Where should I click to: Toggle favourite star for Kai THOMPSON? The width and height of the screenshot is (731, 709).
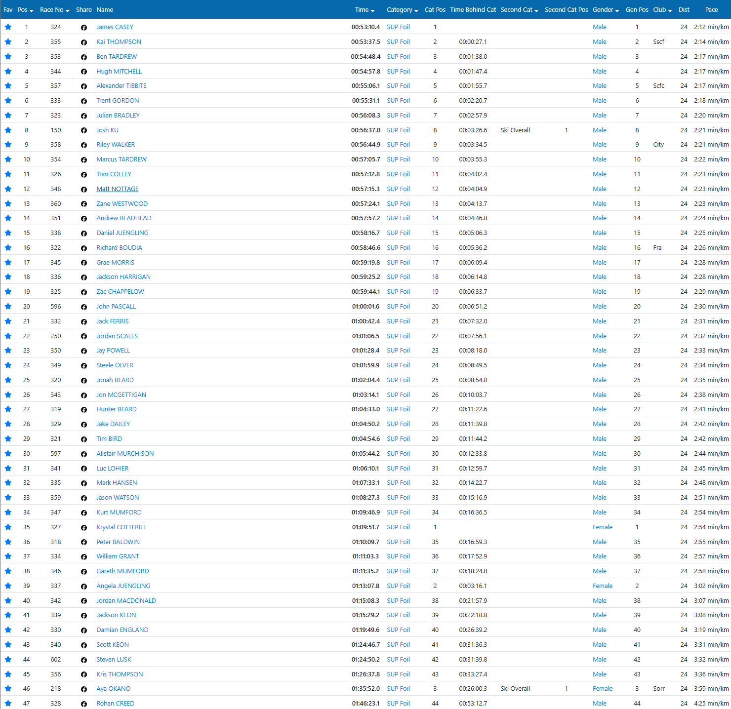8,42
